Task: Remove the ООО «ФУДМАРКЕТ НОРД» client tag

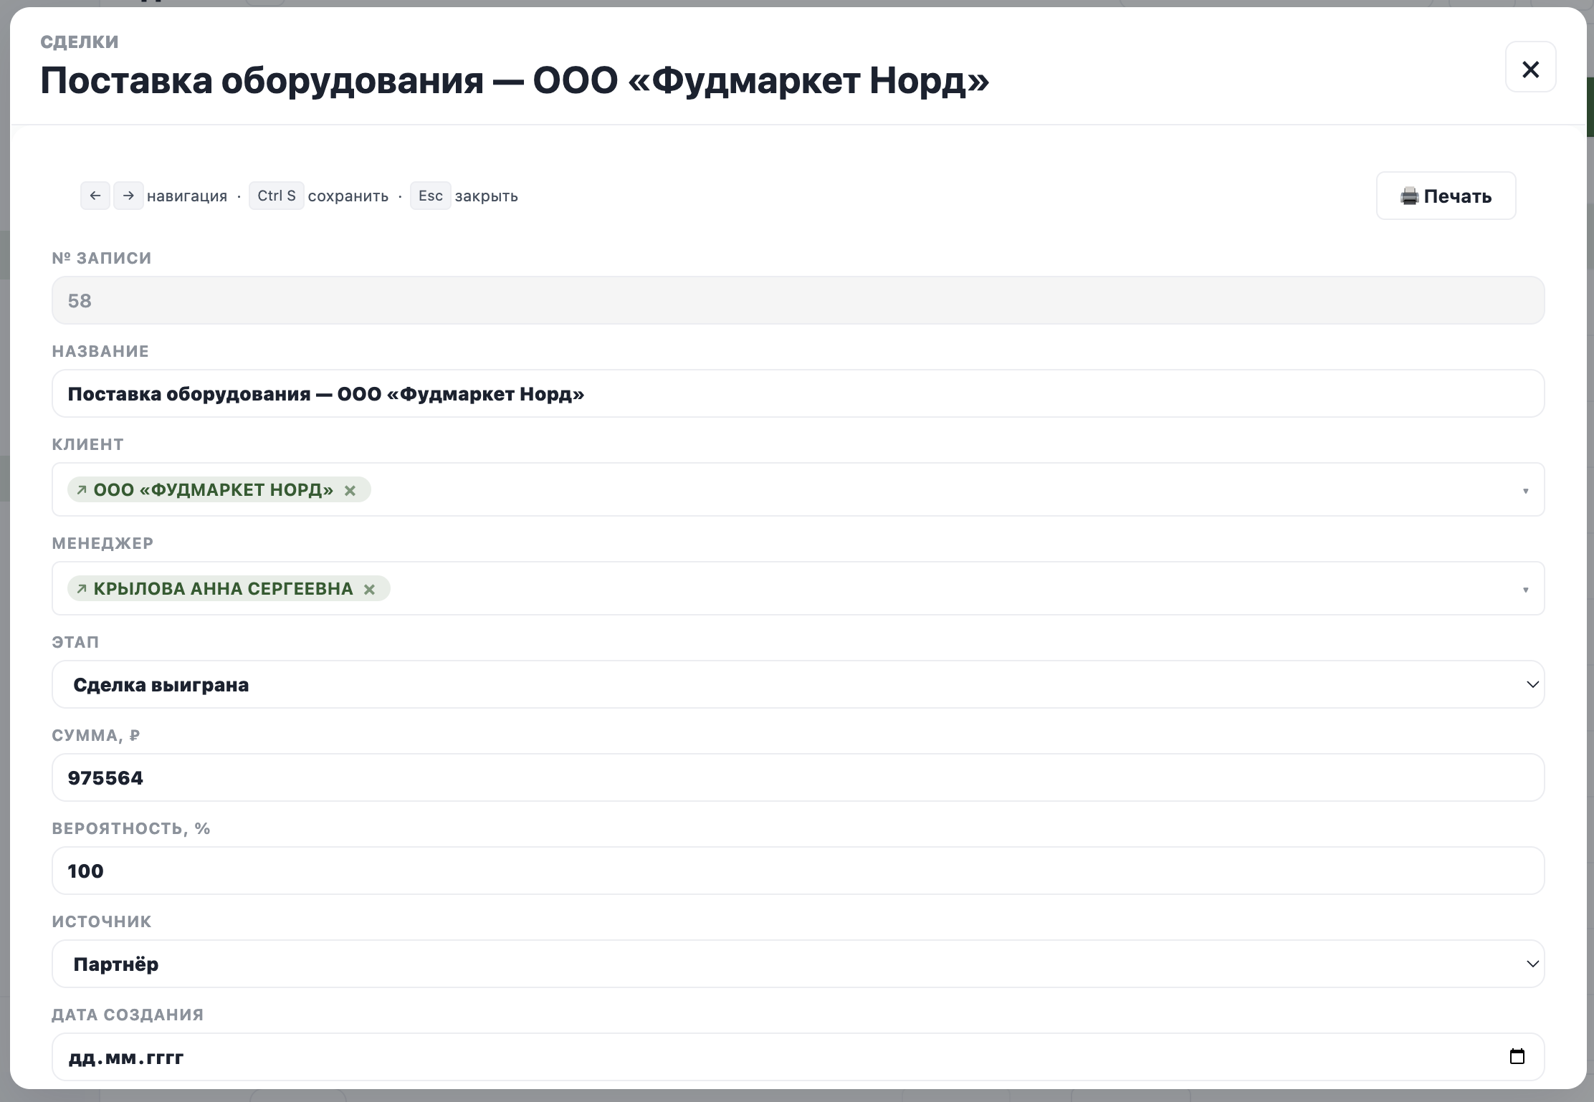Action: (350, 490)
